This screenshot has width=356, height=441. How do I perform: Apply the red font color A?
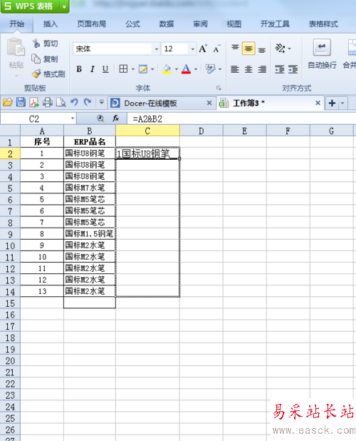click(x=186, y=69)
